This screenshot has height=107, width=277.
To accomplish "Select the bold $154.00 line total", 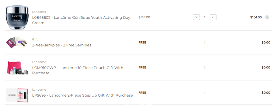I will (256, 17).
